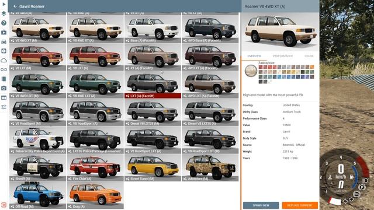The image size is (374, 210).
Task: Open options sliders icon in sidebar
Action: [4, 107]
